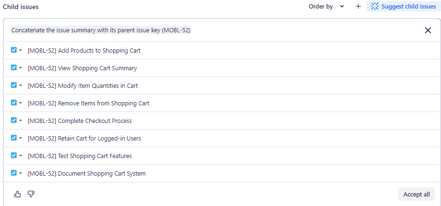441x206 pixels.
Task: Toggle Remove Items from Shopping Cart checkbox
Action: coord(14,103)
